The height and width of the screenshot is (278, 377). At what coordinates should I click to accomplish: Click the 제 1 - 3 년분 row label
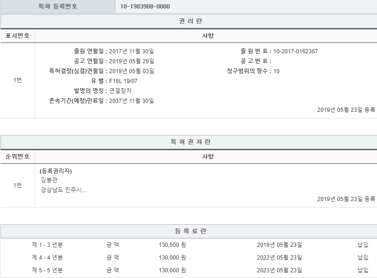[47, 245]
